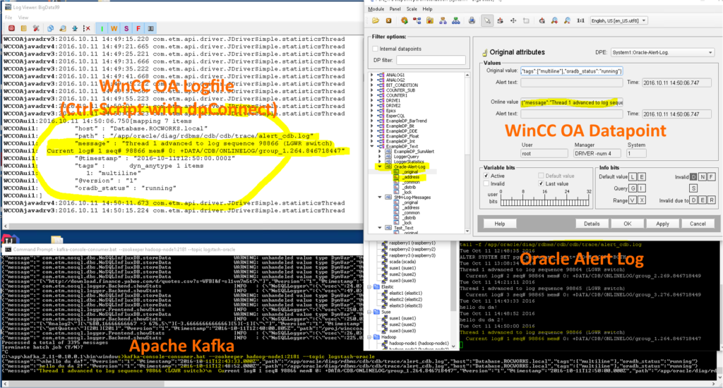Click the Help button in bottom bar
Viewport: 723px width, 388px height.
coord(500,224)
